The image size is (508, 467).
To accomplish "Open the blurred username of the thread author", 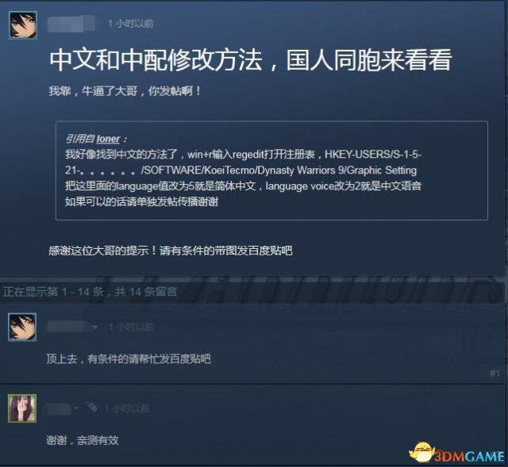I will (x=71, y=24).
